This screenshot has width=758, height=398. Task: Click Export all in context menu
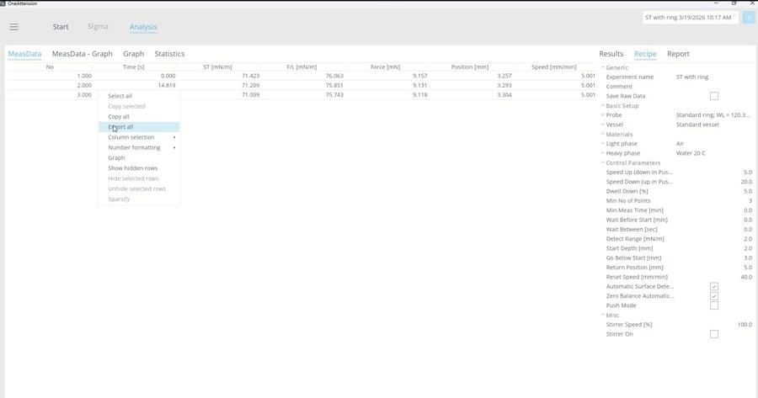(x=139, y=126)
